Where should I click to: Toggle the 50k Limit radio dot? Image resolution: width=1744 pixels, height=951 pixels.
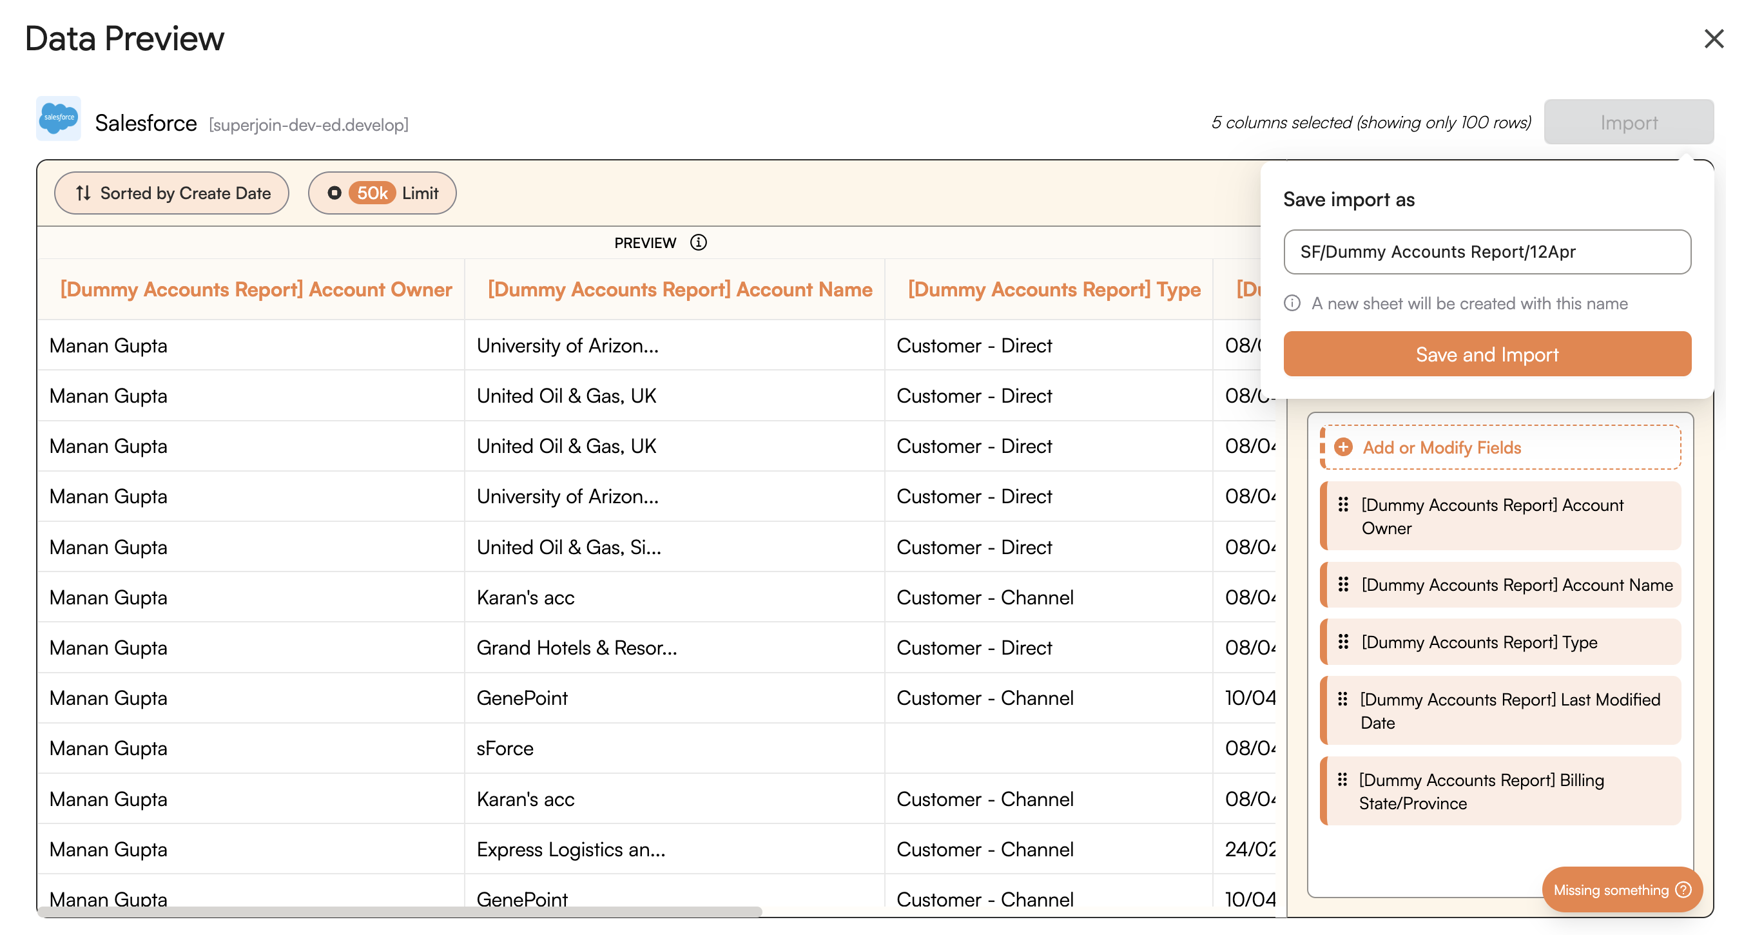point(334,193)
